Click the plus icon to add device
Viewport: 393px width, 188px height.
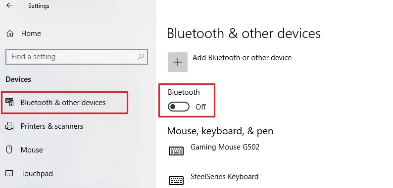pyautogui.click(x=178, y=62)
